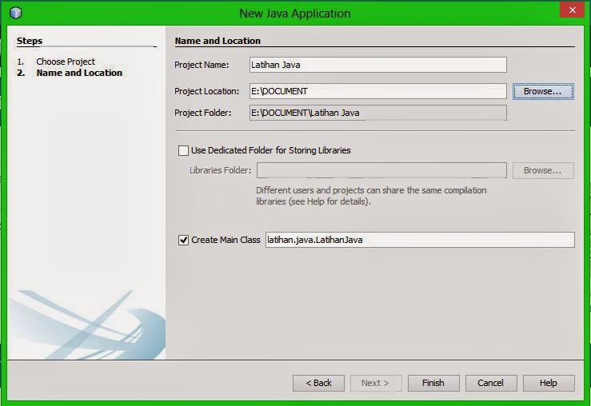Go back with the Back button

318,383
